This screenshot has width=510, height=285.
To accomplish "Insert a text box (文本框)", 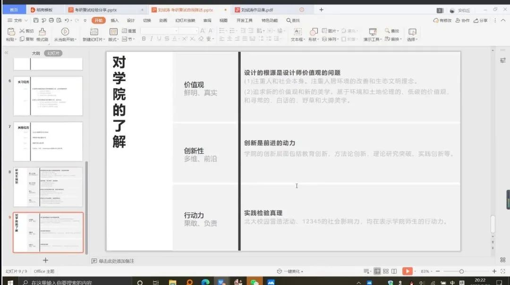I will [x=297, y=32].
